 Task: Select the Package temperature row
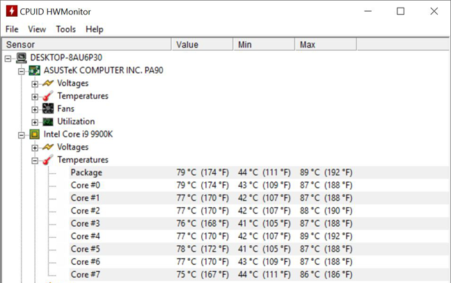pos(259,172)
